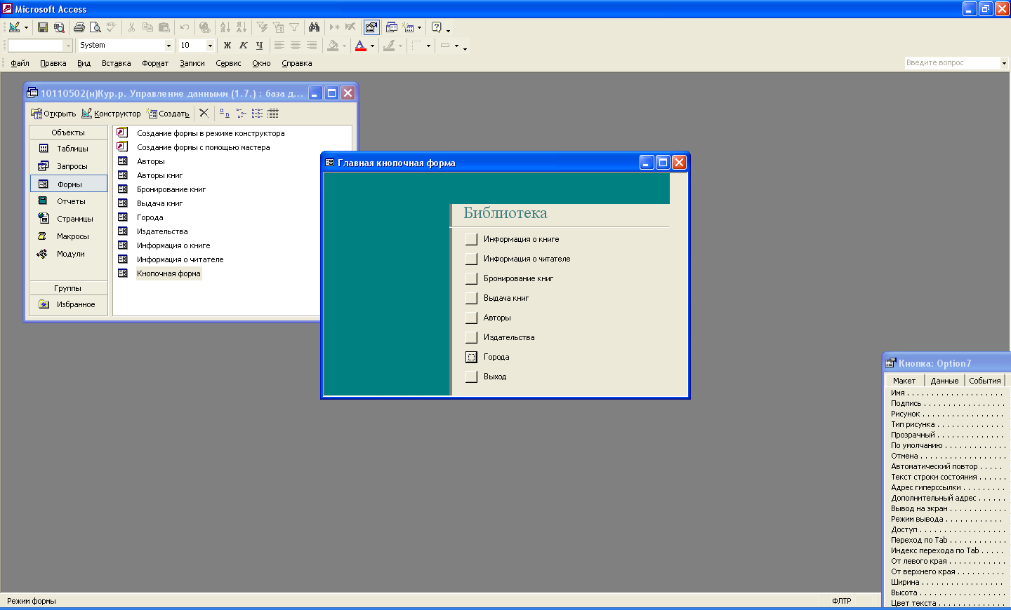Open Find with the binoculars icon
This screenshot has height=610, width=1011.
click(314, 27)
